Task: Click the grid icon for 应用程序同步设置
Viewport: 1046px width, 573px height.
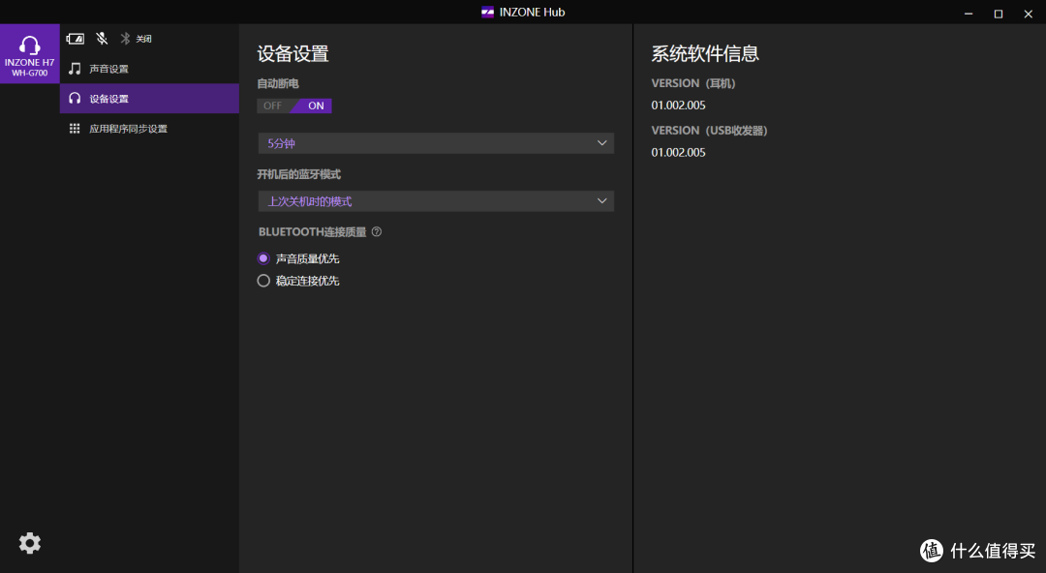Action: tap(75, 129)
